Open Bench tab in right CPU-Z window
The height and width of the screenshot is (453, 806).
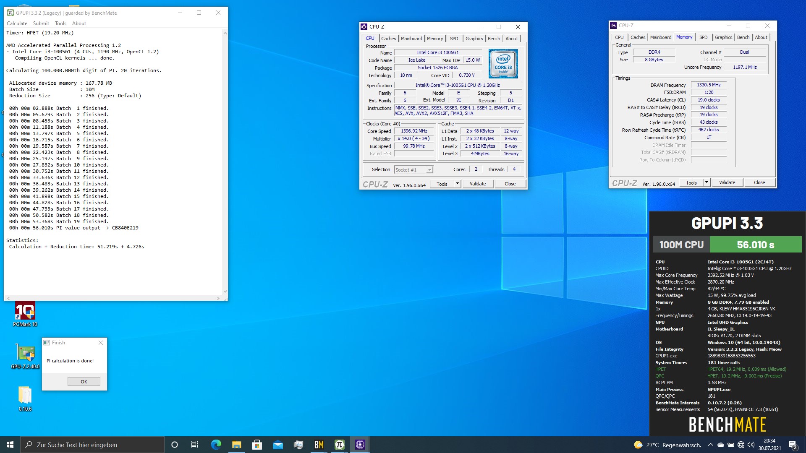click(743, 37)
